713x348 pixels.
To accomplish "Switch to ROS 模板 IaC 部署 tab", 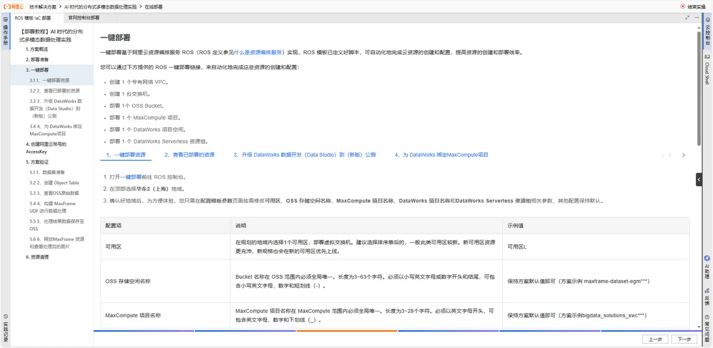I will pos(33,18).
